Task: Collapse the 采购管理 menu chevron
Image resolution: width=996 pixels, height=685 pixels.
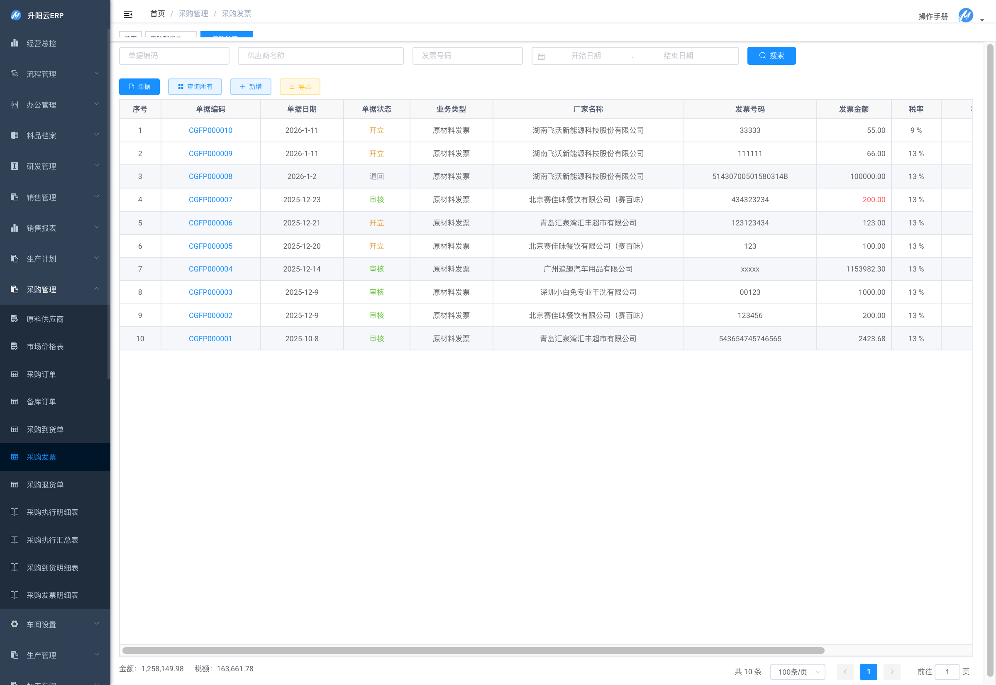Action: 97,289
